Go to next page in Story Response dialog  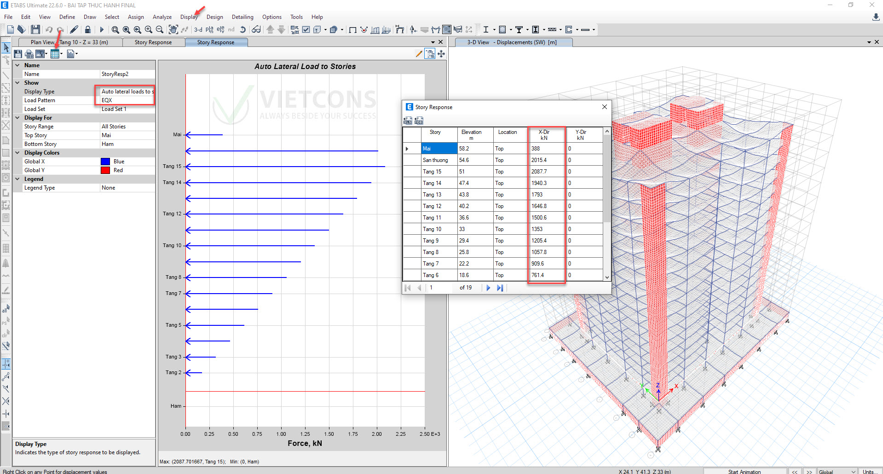(x=488, y=288)
